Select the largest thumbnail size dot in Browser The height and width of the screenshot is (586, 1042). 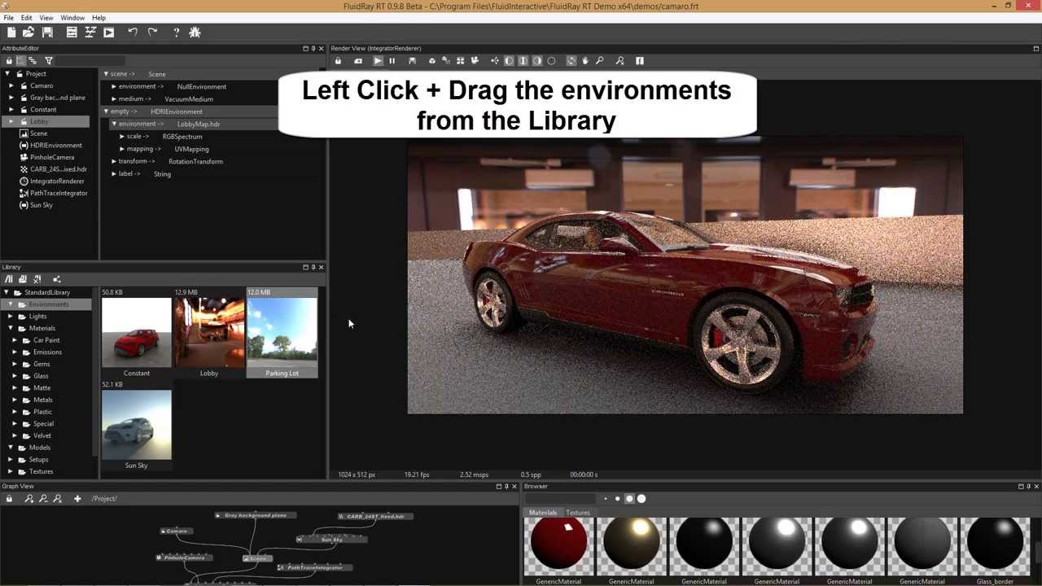click(641, 498)
